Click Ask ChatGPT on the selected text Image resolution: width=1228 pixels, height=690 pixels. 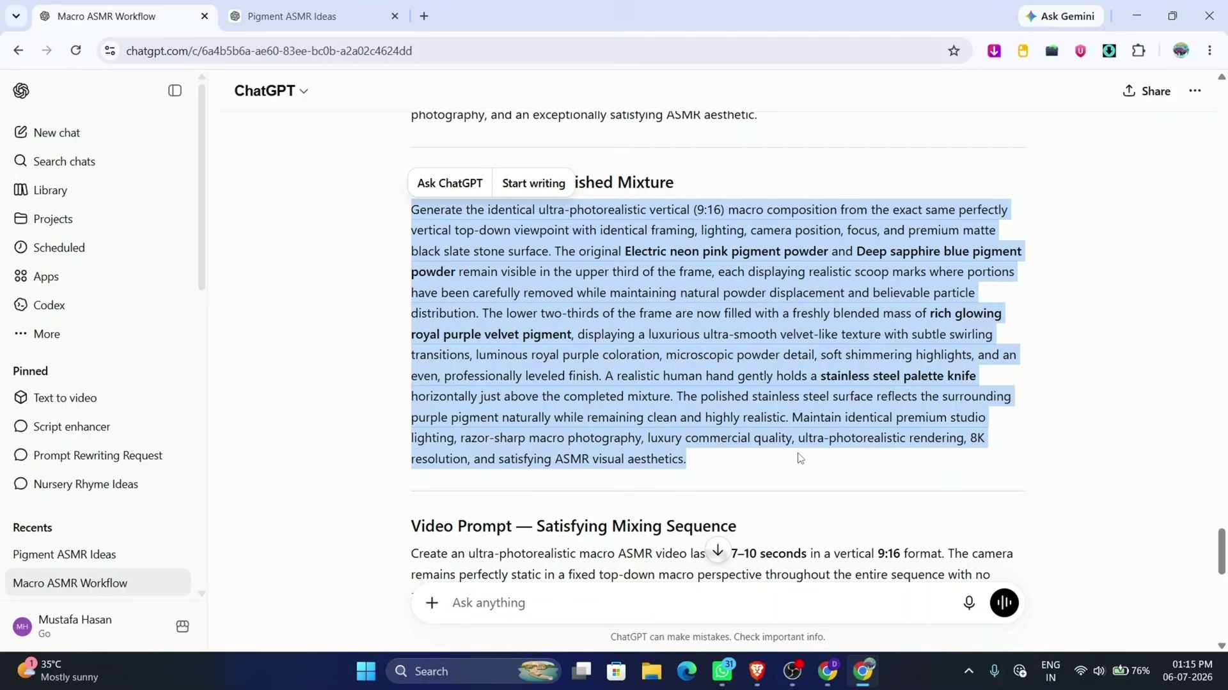[450, 183]
